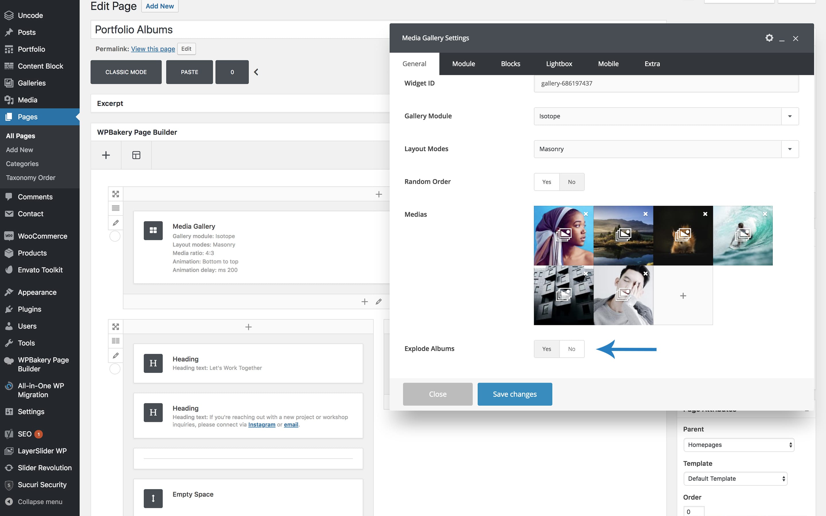The height and width of the screenshot is (516, 826).
Task: Open the Layout Modes dropdown
Action: 666,149
